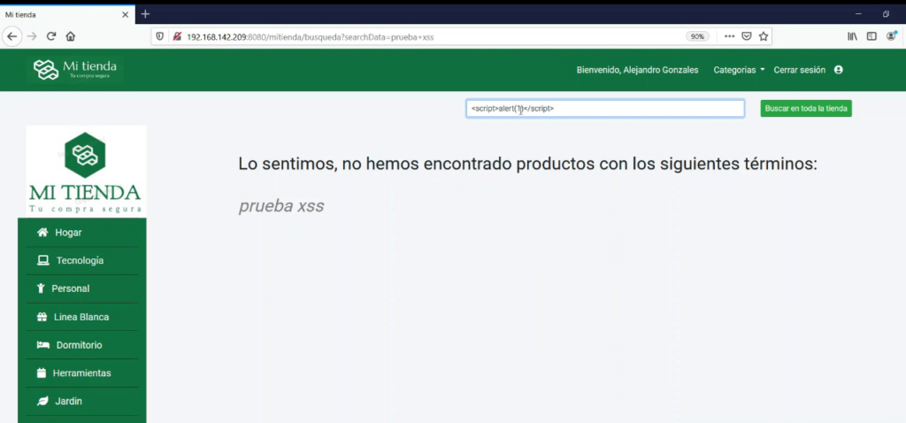The width and height of the screenshot is (906, 423).
Task: Open the Firefox account icon
Action: click(892, 36)
